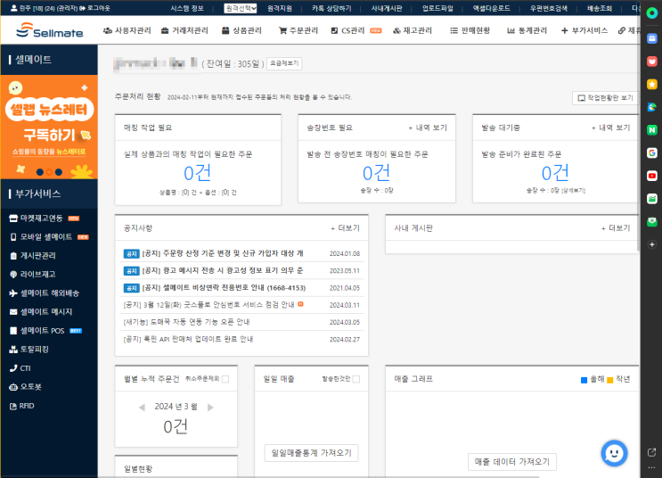
Task: Click the 원격지원 link
Action: click(x=280, y=8)
